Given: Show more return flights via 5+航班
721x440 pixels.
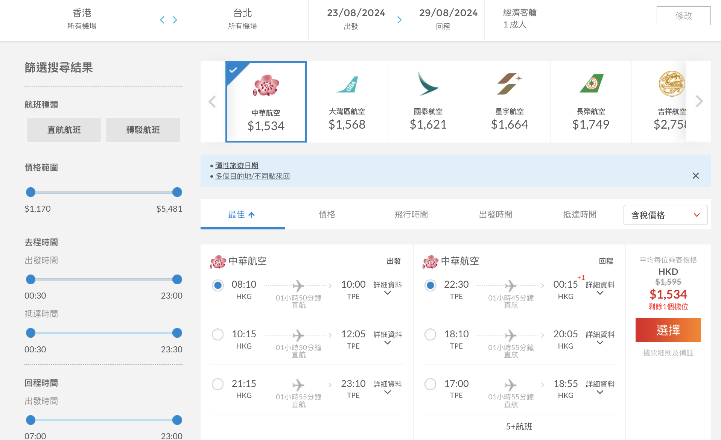Looking at the screenshot, I should [519, 426].
